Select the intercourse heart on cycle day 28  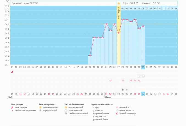(123, 81)
